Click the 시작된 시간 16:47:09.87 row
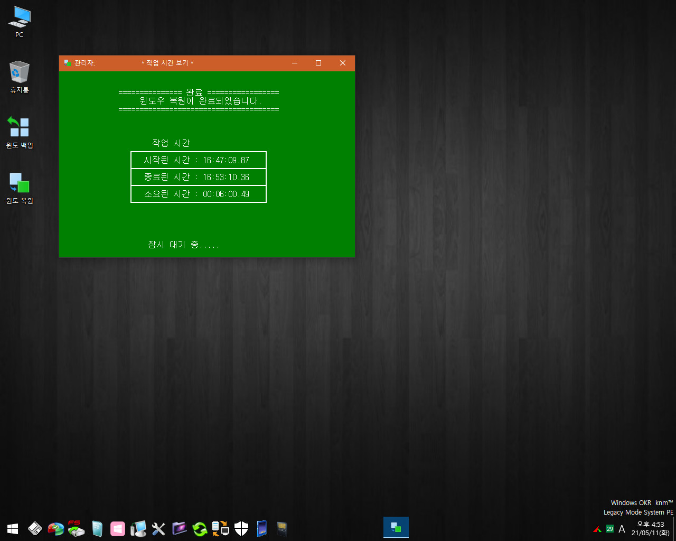The image size is (676, 541). pos(199,160)
